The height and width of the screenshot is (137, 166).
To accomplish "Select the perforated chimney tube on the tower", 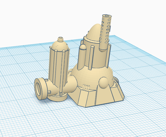I will (x=105, y=33).
